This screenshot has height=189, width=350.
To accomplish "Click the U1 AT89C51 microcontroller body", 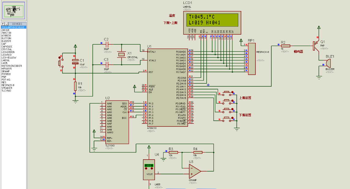I will coord(167,88).
